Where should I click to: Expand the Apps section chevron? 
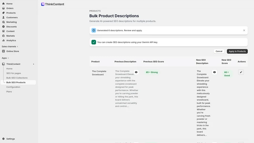pos(8,58)
